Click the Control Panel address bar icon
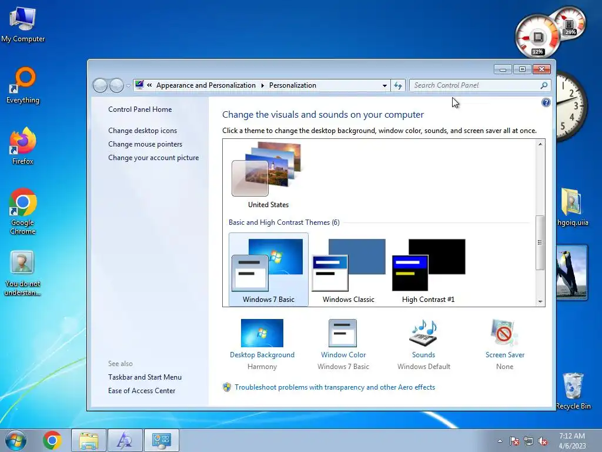The height and width of the screenshot is (452, 602). click(x=139, y=85)
